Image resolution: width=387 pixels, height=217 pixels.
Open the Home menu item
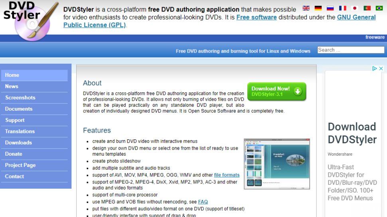click(34, 75)
